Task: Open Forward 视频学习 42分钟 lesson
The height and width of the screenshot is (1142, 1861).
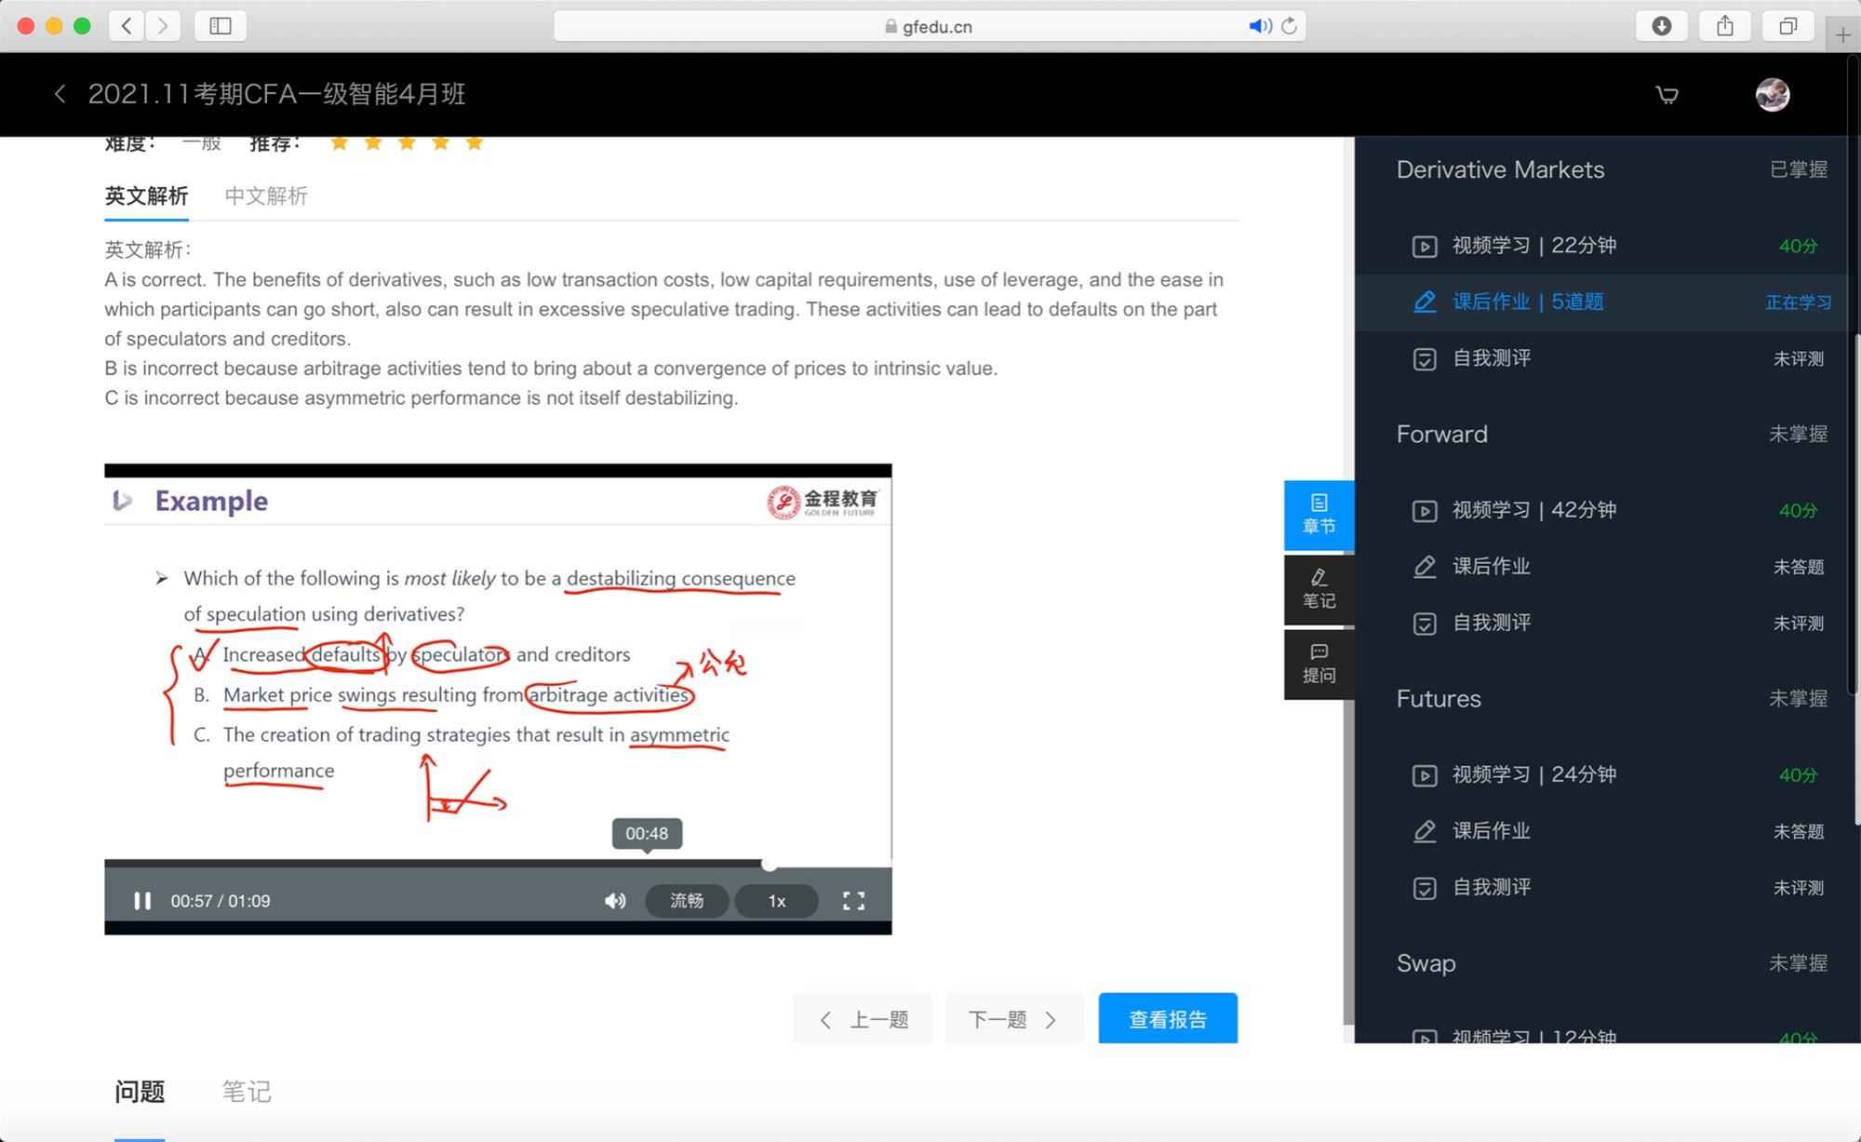Action: [x=1533, y=510]
